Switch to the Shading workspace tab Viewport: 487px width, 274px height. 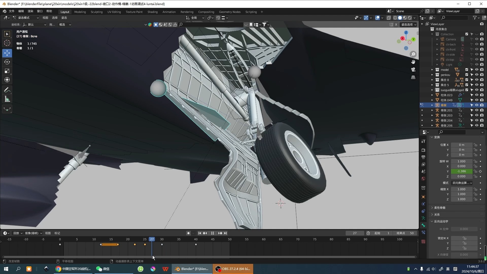pos(152,12)
